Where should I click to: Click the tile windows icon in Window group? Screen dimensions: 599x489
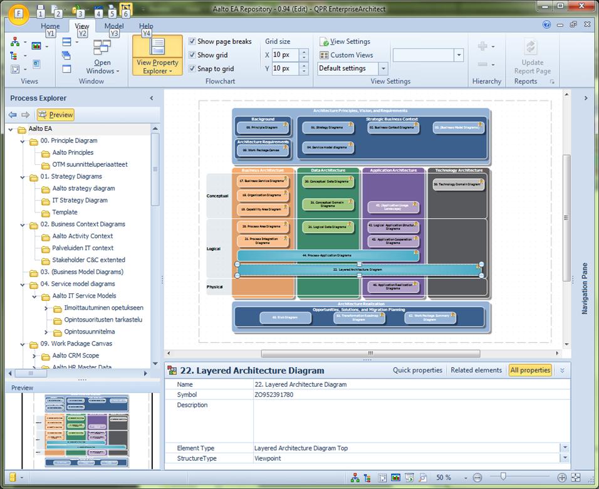(x=67, y=41)
